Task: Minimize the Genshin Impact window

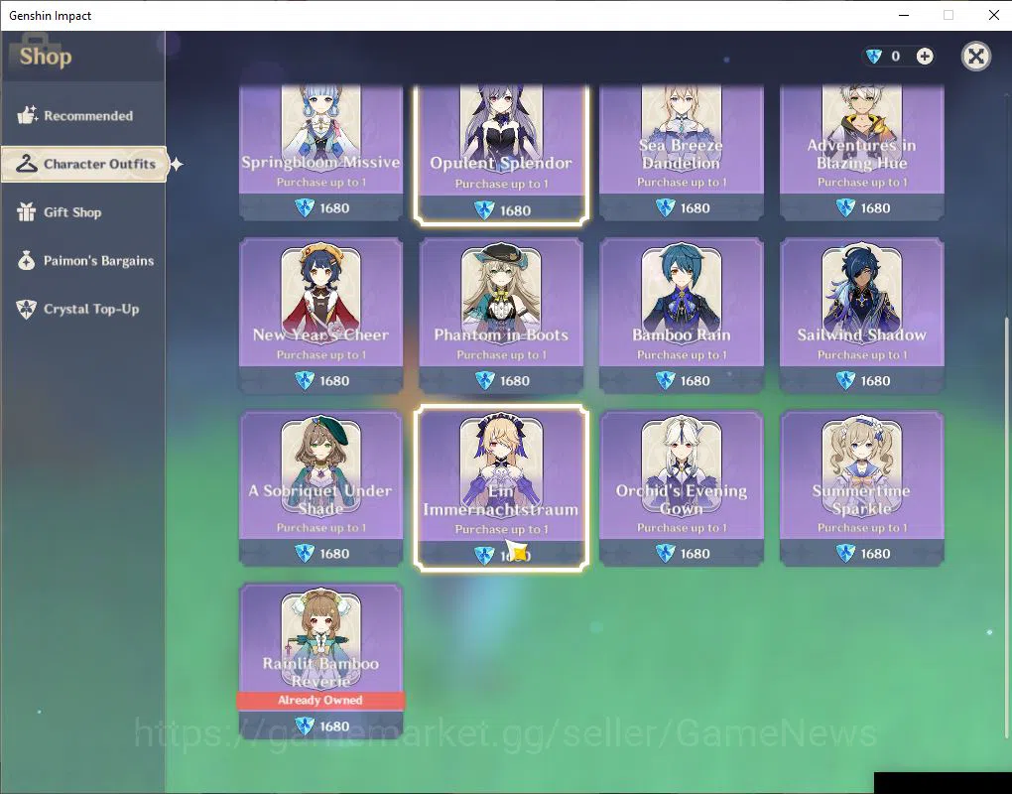Action: 904,15
